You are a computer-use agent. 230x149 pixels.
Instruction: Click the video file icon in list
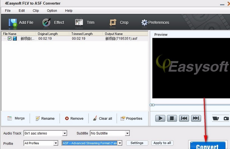pos(15,38)
